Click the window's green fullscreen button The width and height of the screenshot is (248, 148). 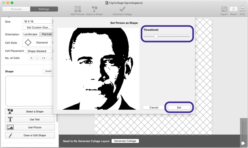click(12, 3)
